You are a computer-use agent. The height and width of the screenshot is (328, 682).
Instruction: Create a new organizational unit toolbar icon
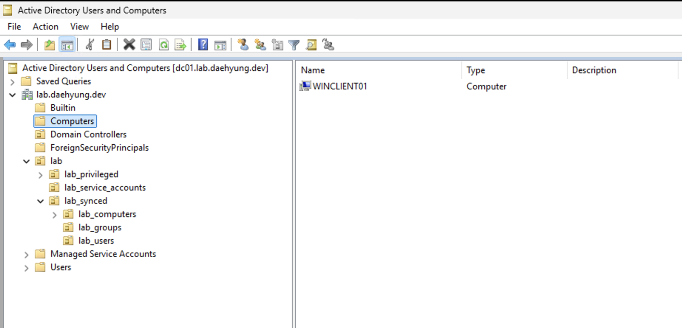point(277,45)
